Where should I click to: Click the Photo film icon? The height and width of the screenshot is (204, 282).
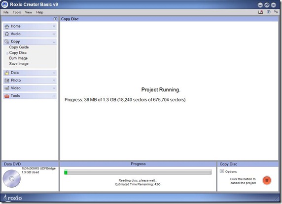pyautogui.click(x=7, y=81)
